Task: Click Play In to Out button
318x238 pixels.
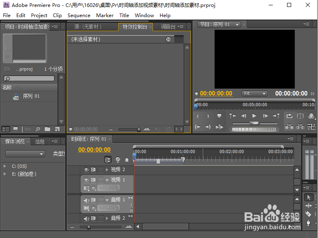Action: (x=219, y=127)
